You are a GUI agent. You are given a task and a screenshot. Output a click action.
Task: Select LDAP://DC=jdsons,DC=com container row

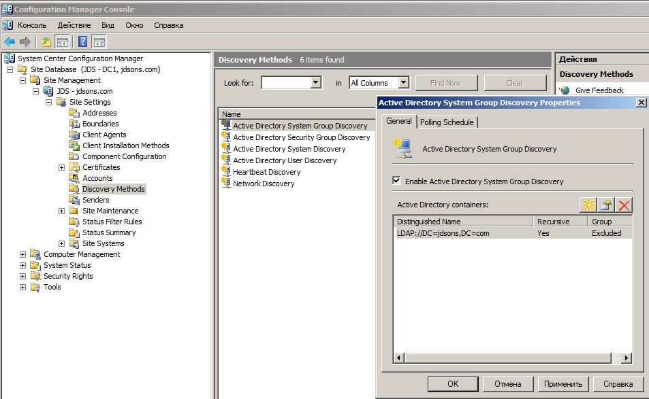click(x=512, y=233)
